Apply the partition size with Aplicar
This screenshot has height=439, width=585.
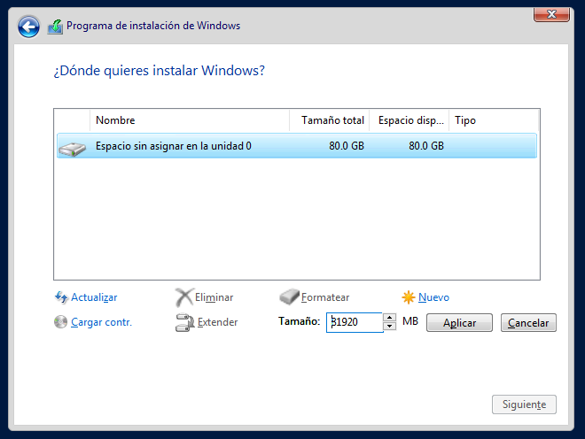(459, 323)
